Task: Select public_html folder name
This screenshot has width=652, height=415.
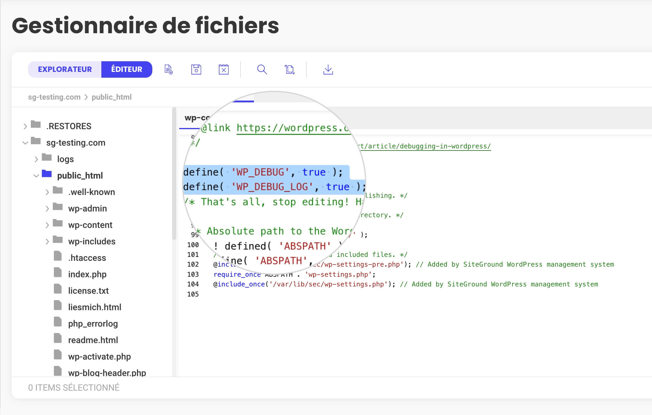Action: coord(80,176)
